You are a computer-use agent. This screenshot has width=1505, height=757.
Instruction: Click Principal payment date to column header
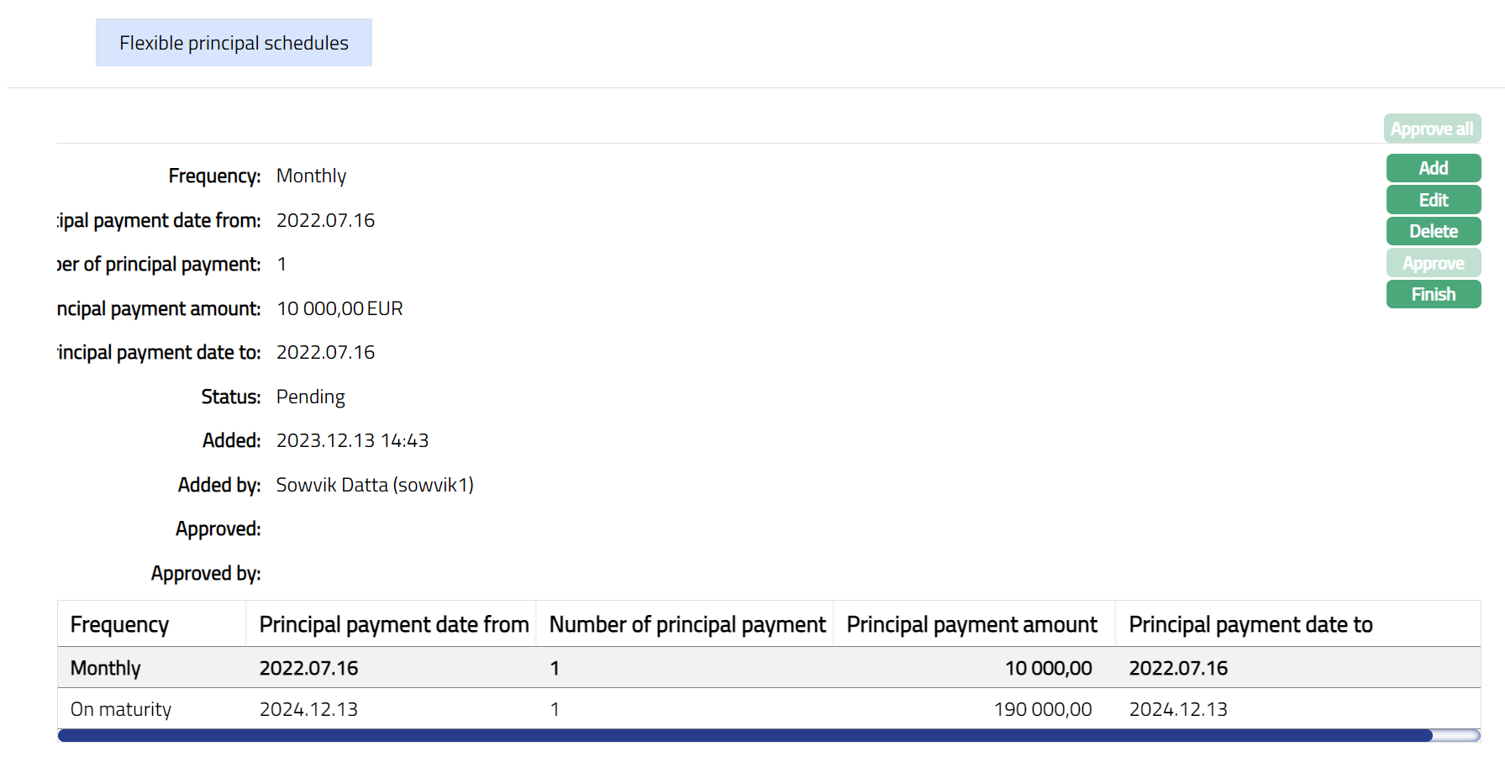click(1250, 624)
